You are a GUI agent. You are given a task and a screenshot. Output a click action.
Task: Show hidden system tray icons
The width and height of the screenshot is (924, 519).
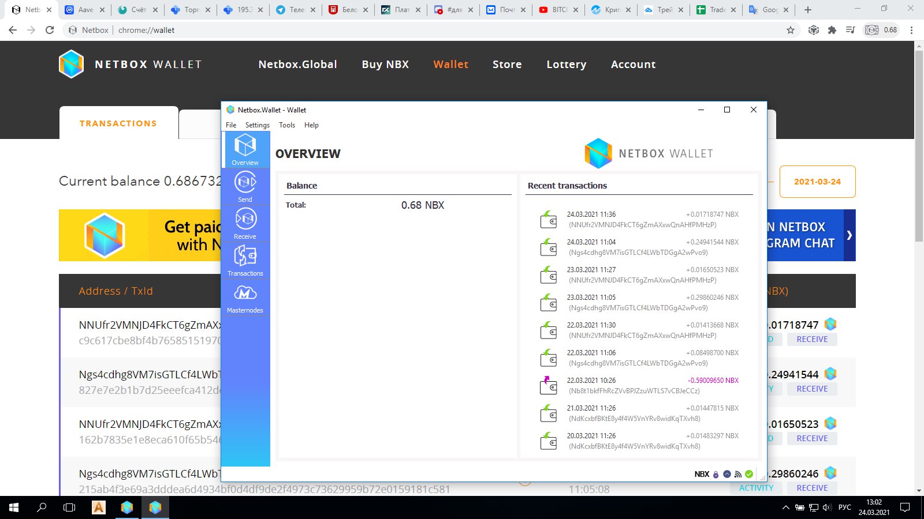[785, 507]
